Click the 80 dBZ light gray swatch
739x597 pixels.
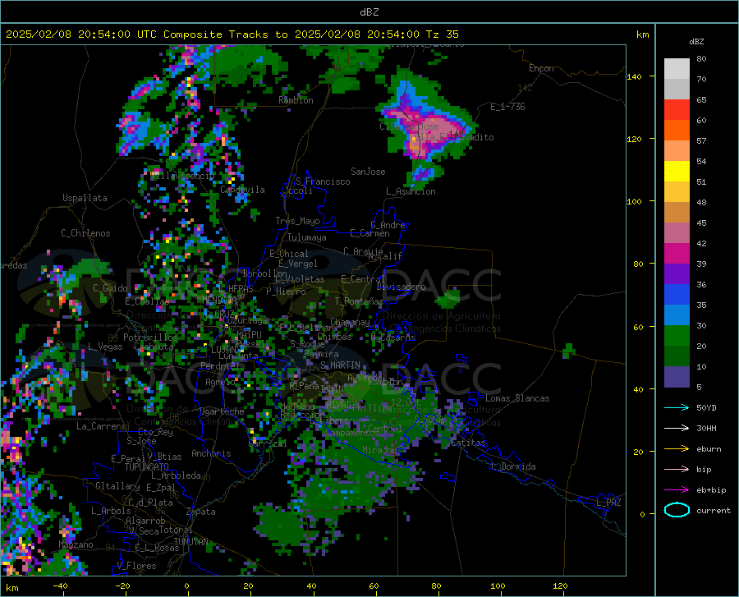[677, 69]
